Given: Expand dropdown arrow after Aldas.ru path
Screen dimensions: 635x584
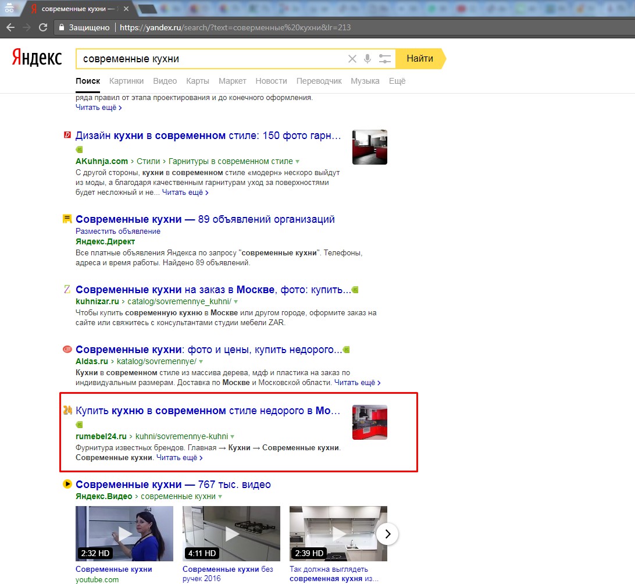Looking at the screenshot, I should pyautogui.click(x=201, y=361).
